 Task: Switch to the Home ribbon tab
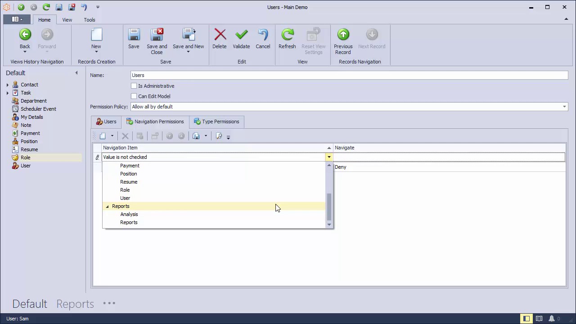[x=44, y=20]
